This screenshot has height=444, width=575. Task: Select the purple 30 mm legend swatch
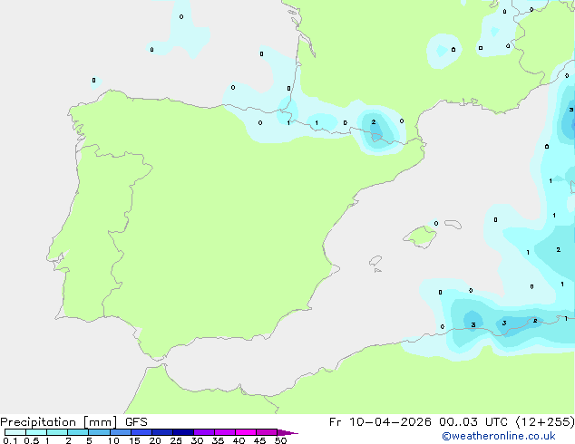tap(204, 432)
